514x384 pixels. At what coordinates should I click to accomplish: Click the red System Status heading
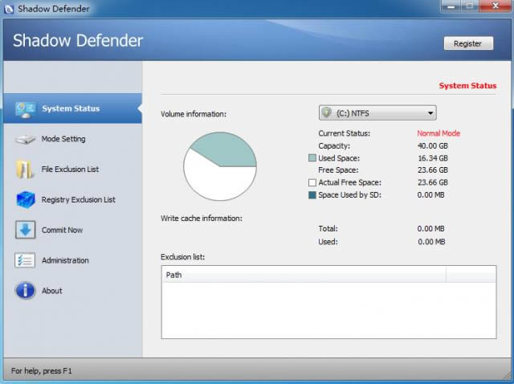[467, 86]
